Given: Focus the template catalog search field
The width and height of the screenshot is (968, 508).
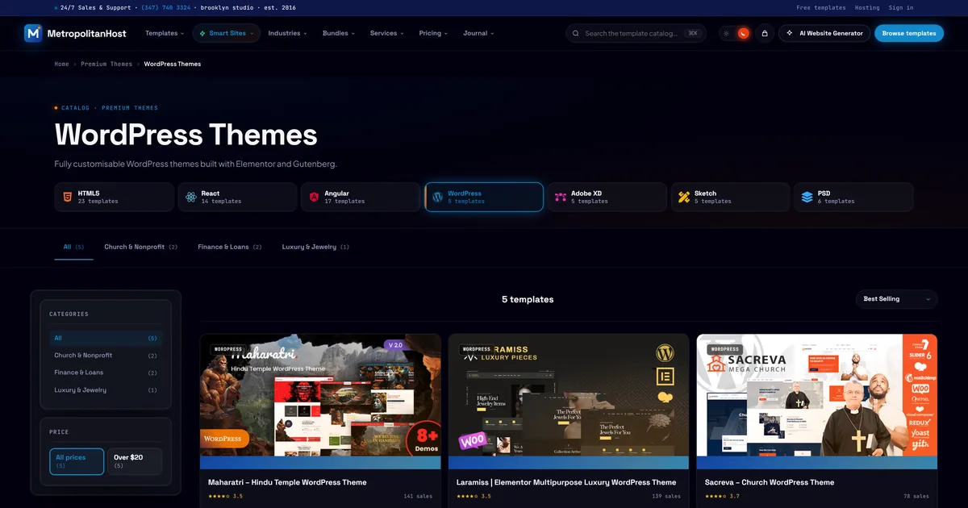Looking at the screenshot, I should pyautogui.click(x=636, y=33).
